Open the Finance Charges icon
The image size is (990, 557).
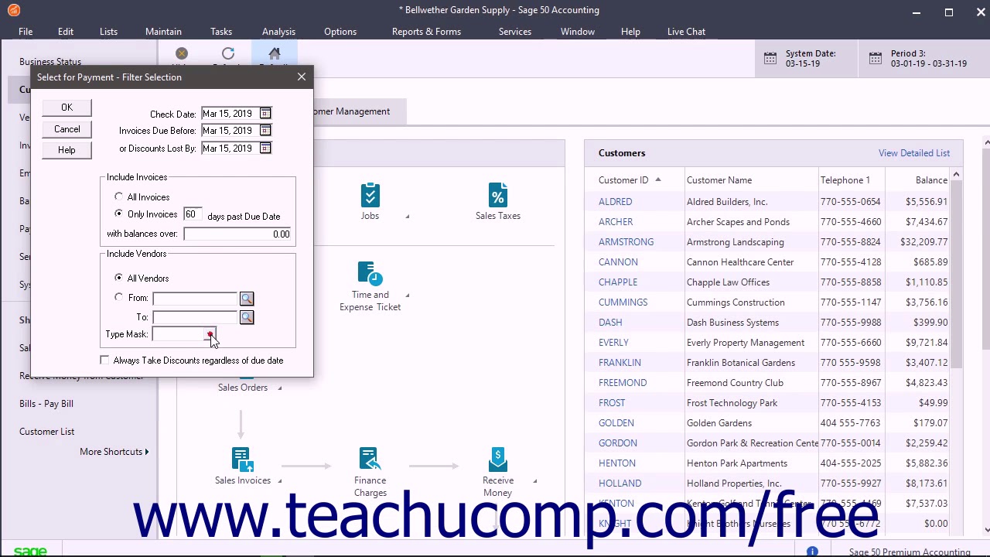point(370,460)
